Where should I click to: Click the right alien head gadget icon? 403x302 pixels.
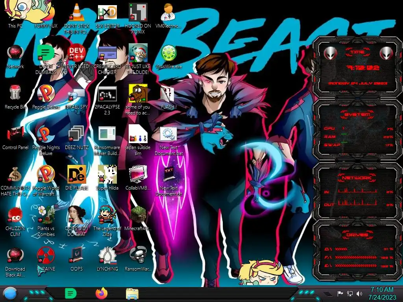(386, 53)
